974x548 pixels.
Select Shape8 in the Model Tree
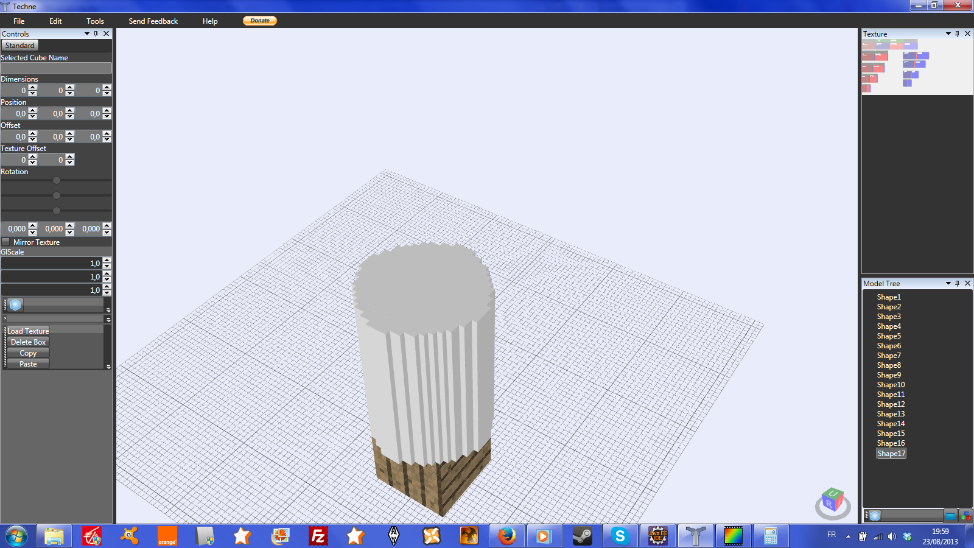coord(889,365)
